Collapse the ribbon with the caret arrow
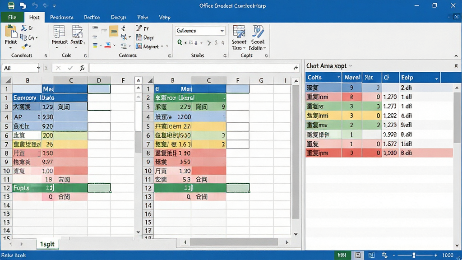The image size is (462, 260). [456, 56]
